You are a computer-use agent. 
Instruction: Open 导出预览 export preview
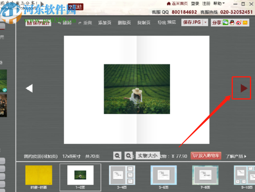pyautogui.click(x=167, y=22)
